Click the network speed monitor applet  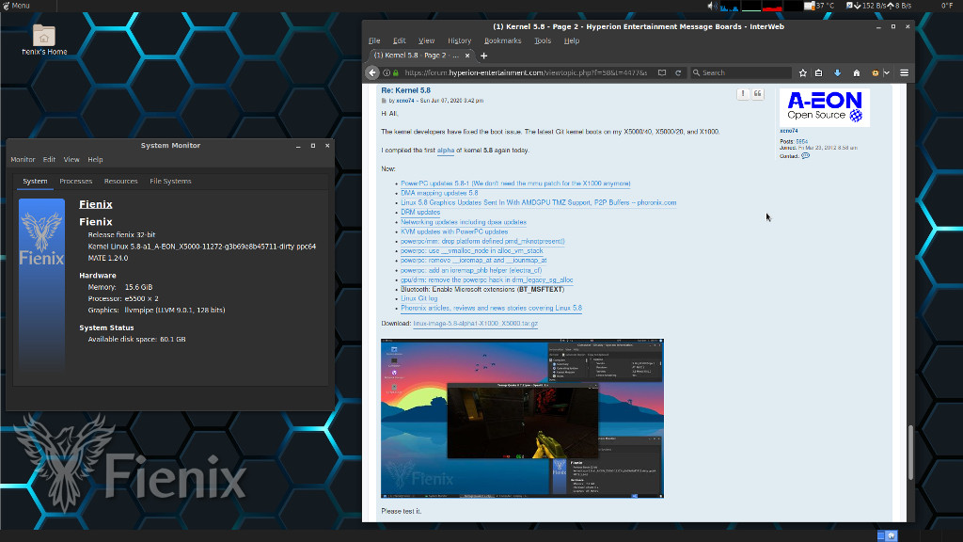[879, 6]
